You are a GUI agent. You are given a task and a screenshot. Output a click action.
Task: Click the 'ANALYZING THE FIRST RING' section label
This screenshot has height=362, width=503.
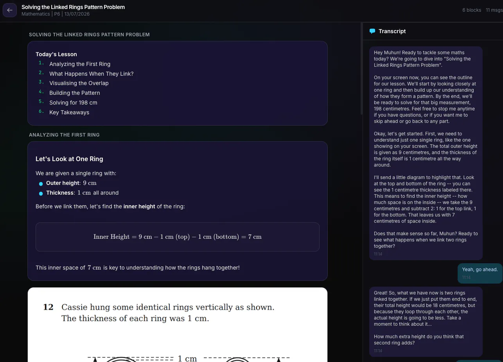(x=64, y=135)
